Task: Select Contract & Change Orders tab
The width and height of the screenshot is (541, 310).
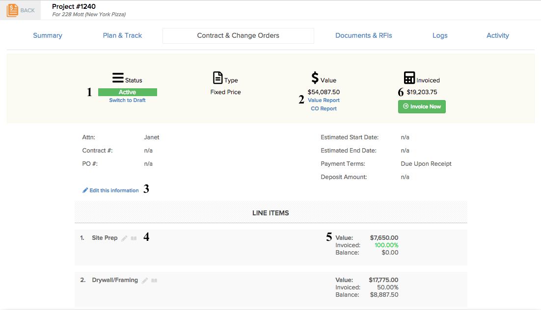Action: 238,35
